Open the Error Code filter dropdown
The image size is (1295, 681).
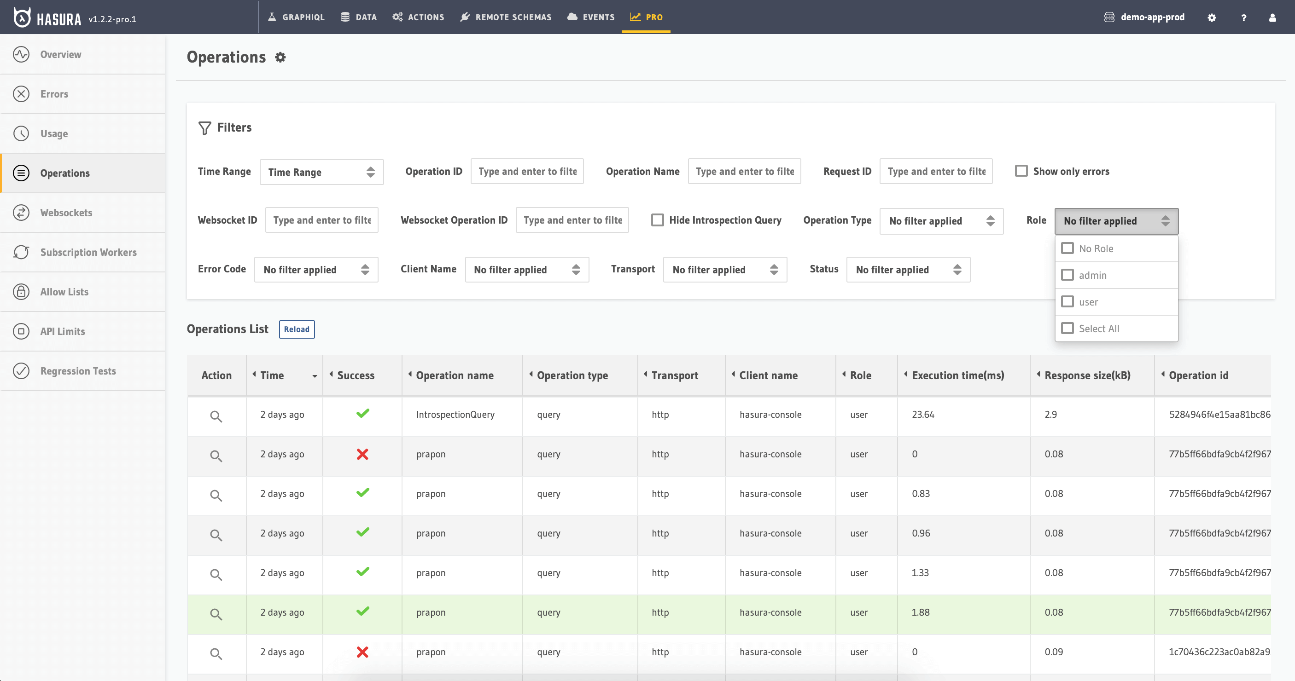pos(316,270)
